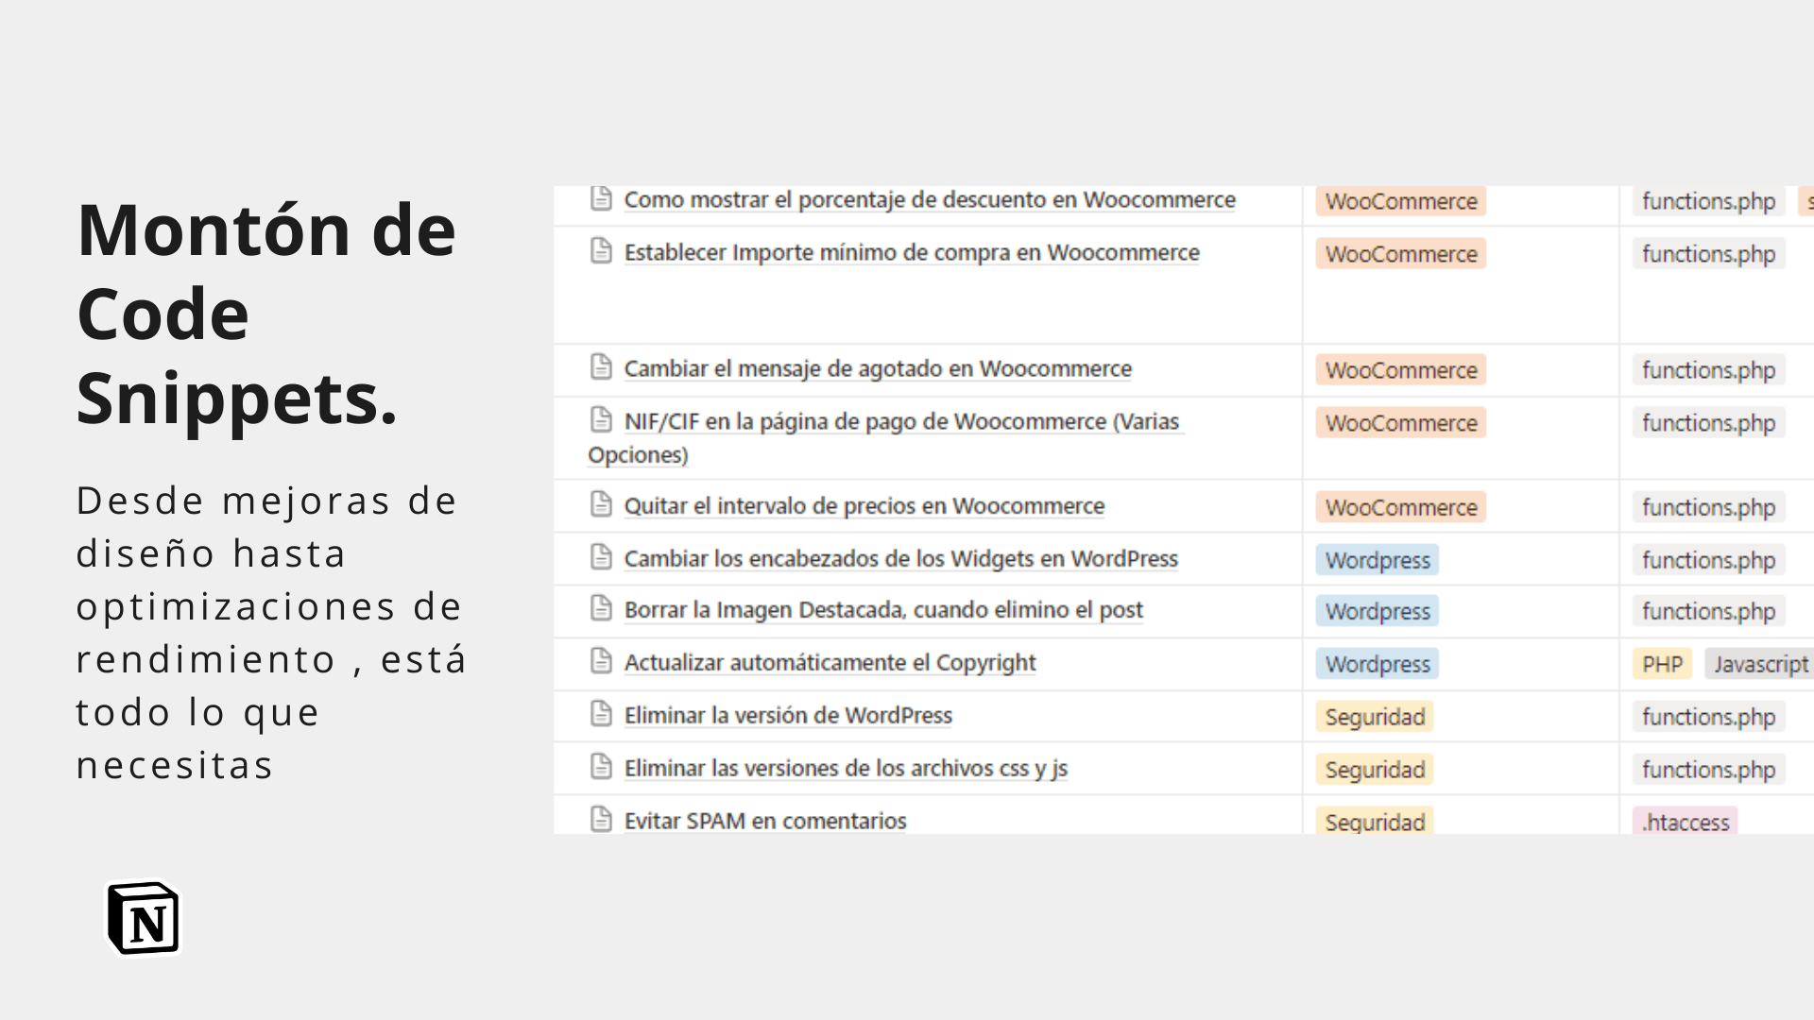This screenshot has height=1020, width=1814.
Task: Click the document icon next to "Establecer Importe mínimo de compra"
Action: pyautogui.click(x=602, y=251)
